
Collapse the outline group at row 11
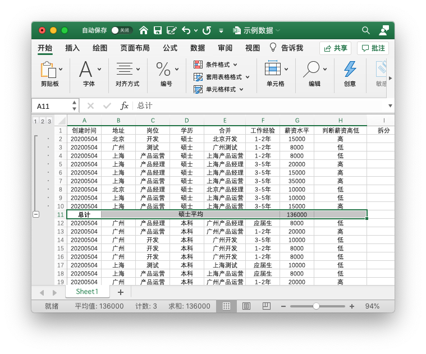point(36,214)
